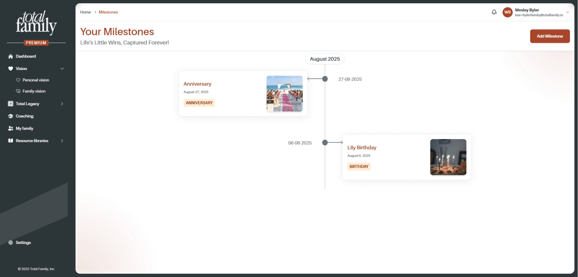Click the ANNIVERSARY category tag
This screenshot has height=277, width=578.
pos(199,103)
